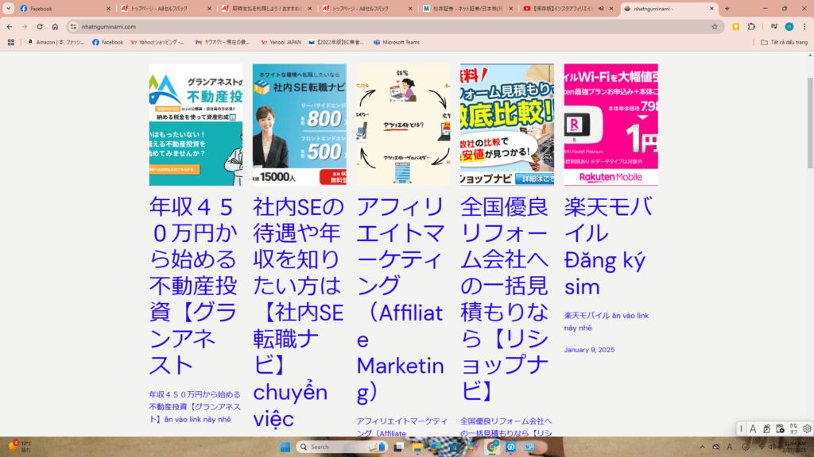Click the excerpt 楽天モバイル ấn vào link này nhé
This screenshot has width=814, height=457.
[x=607, y=322]
